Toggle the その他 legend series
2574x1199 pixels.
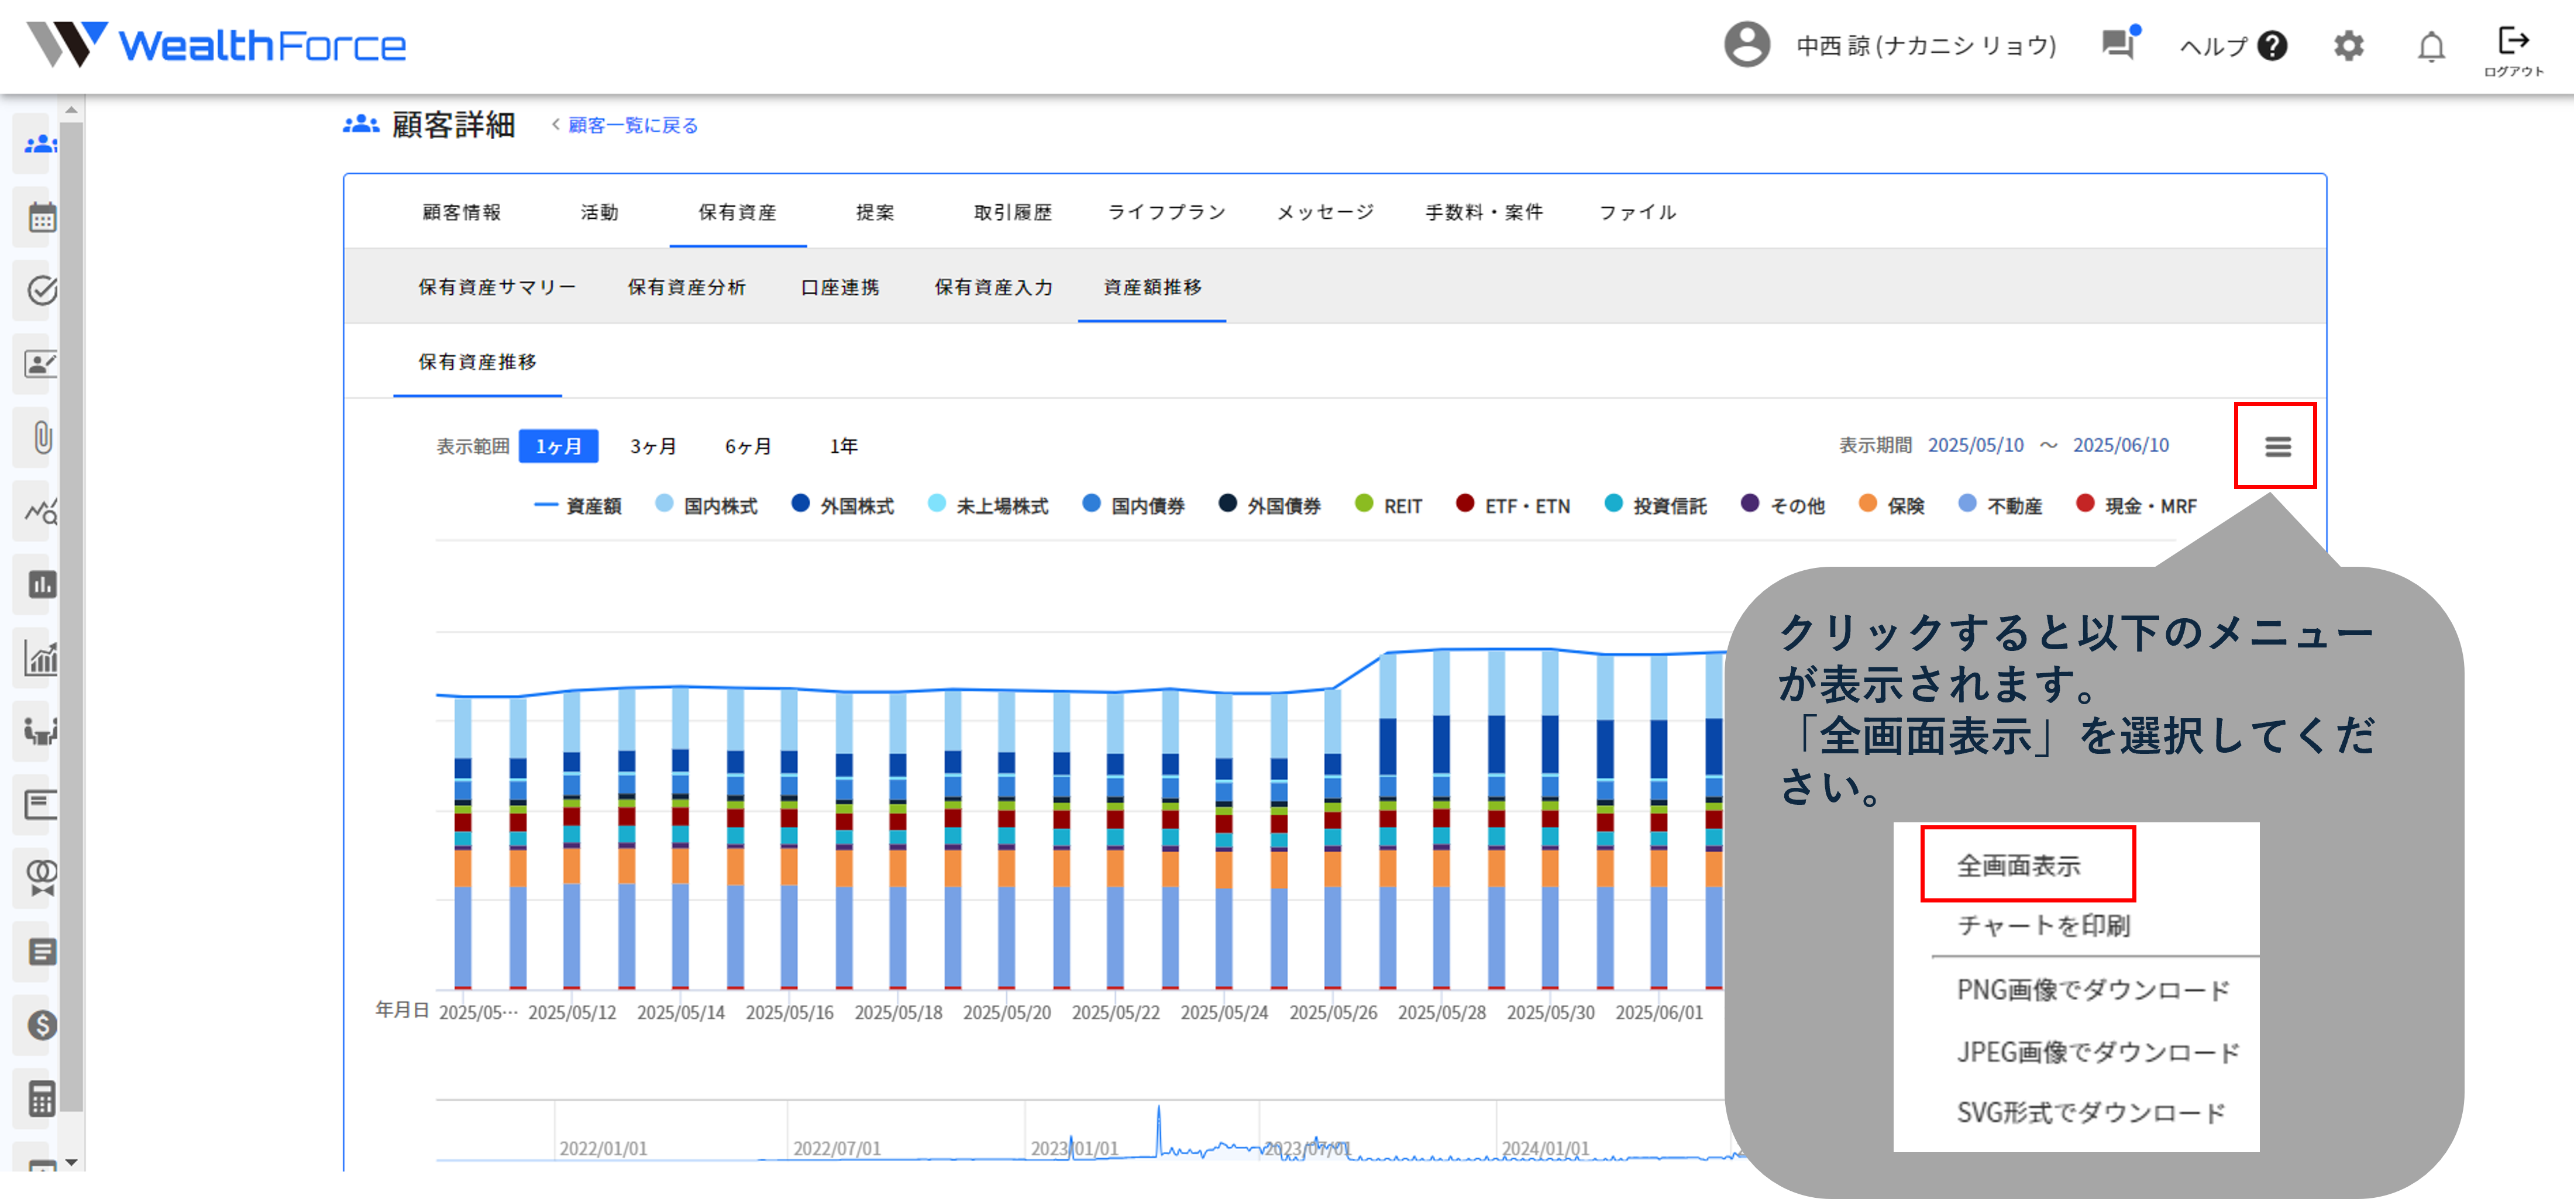[x=1782, y=505]
